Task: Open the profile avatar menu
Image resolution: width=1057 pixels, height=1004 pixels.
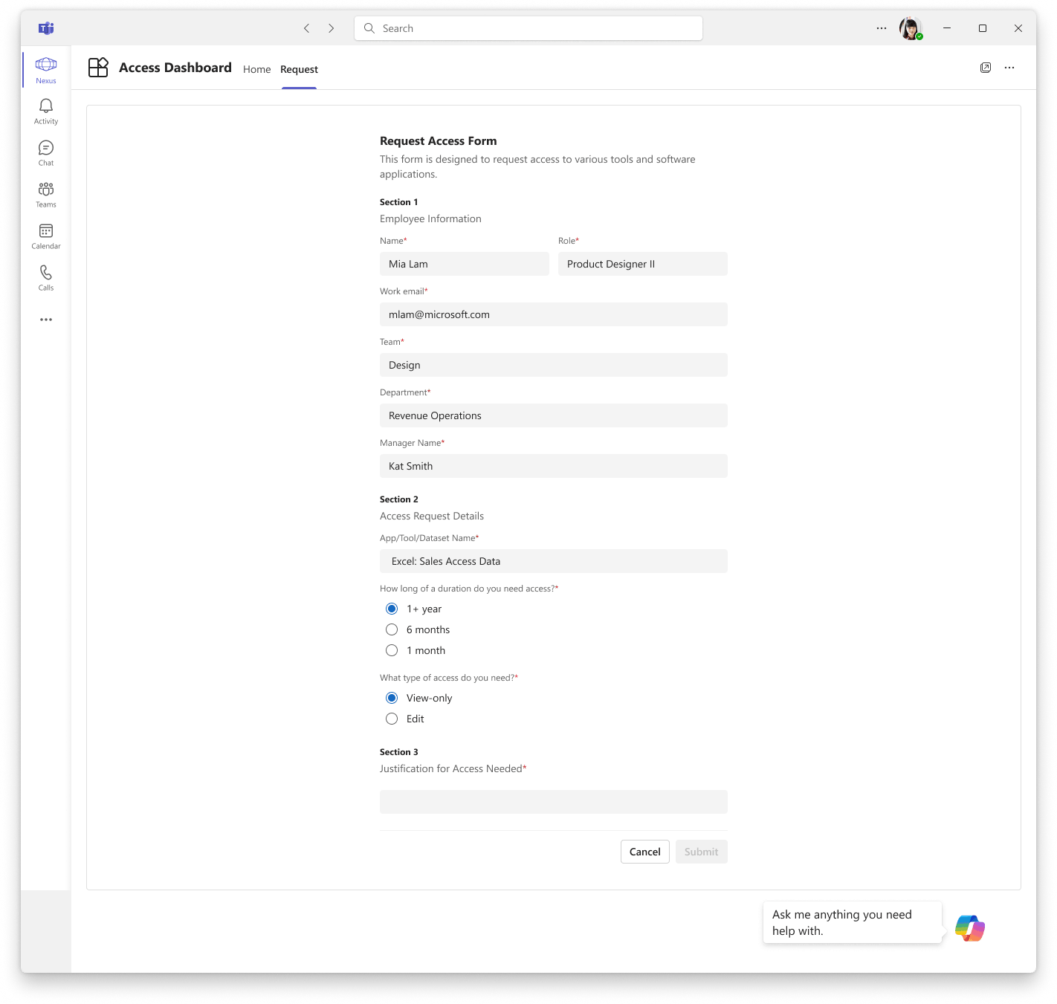Action: (911, 28)
